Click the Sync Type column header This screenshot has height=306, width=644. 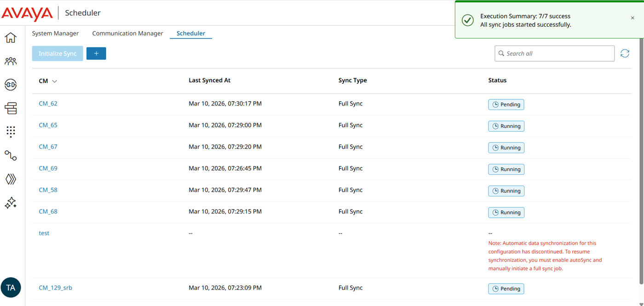click(352, 80)
